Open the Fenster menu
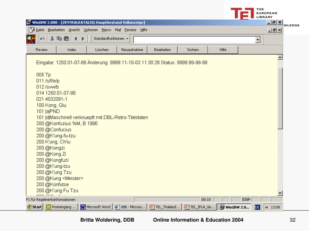 tap(130, 30)
